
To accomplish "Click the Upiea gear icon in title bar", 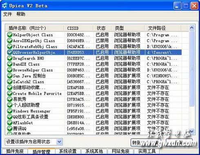I will pyautogui.click(x=4, y=6).
